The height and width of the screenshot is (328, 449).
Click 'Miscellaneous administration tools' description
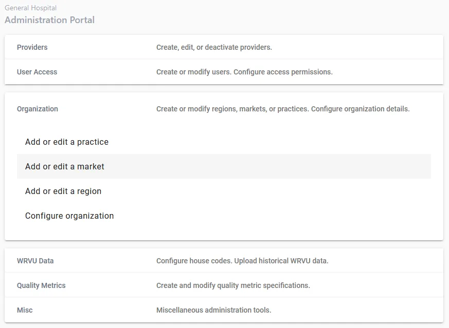coord(213,310)
